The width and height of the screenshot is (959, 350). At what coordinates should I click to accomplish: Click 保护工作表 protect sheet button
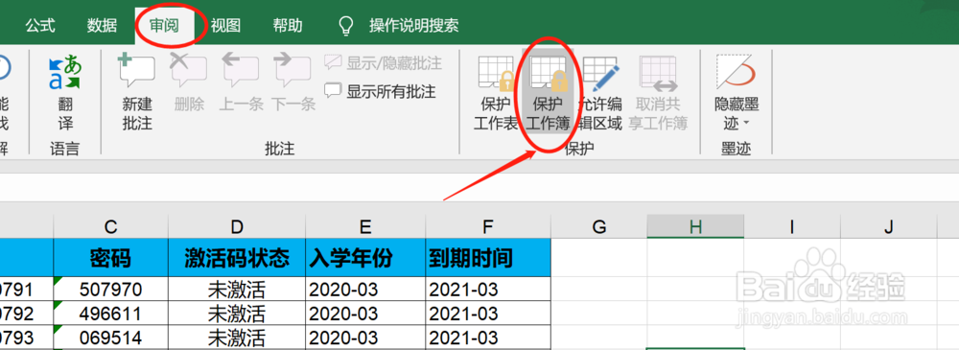click(x=496, y=92)
